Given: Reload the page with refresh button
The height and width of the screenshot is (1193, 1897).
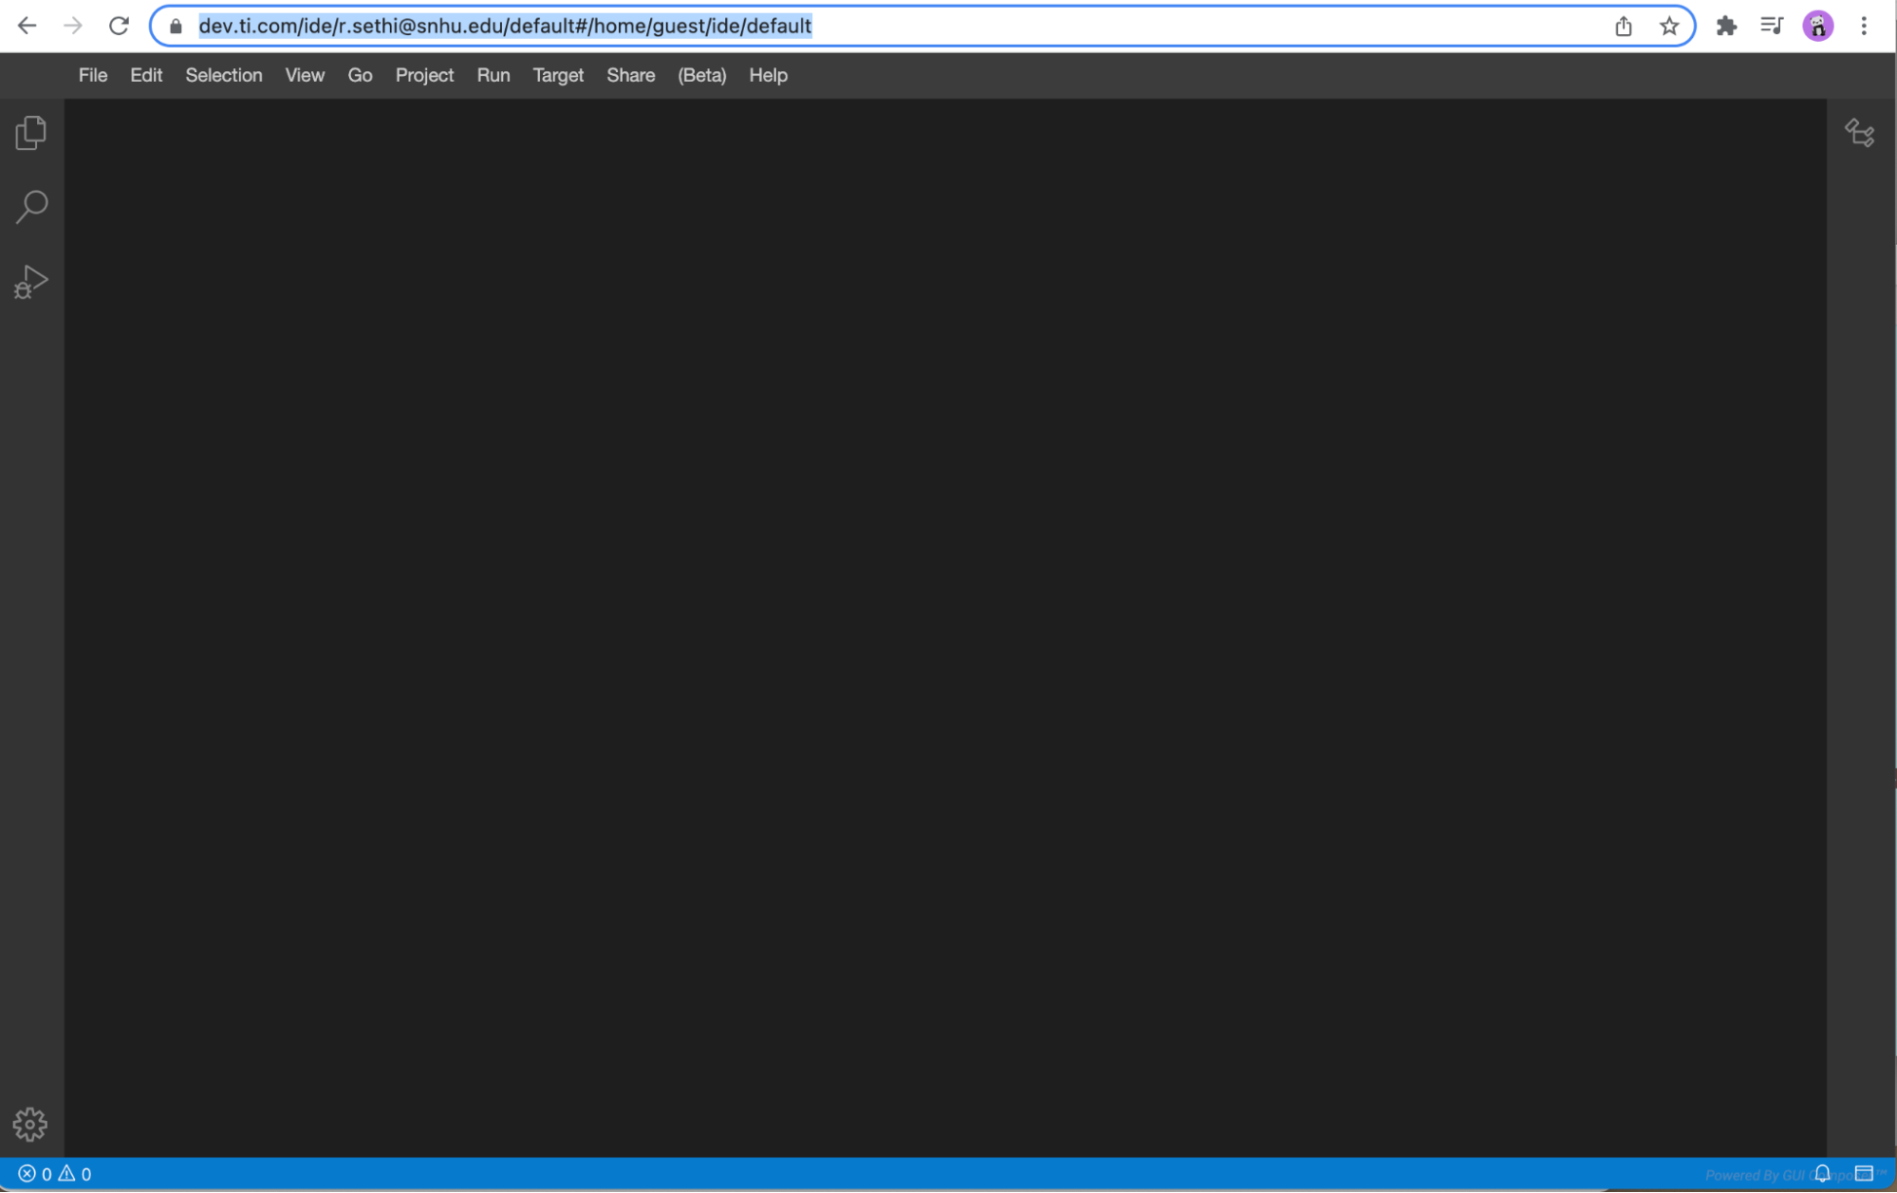Looking at the screenshot, I should (119, 27).
